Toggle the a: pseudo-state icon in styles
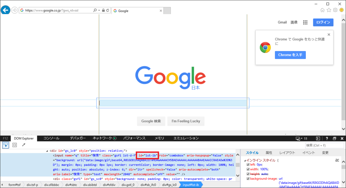Viewport: 346px width, 188px height. point(337,160)
